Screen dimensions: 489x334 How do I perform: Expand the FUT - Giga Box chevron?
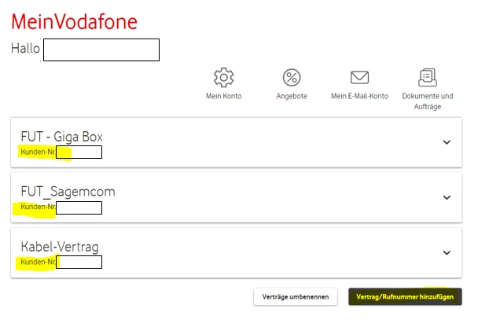447,142
